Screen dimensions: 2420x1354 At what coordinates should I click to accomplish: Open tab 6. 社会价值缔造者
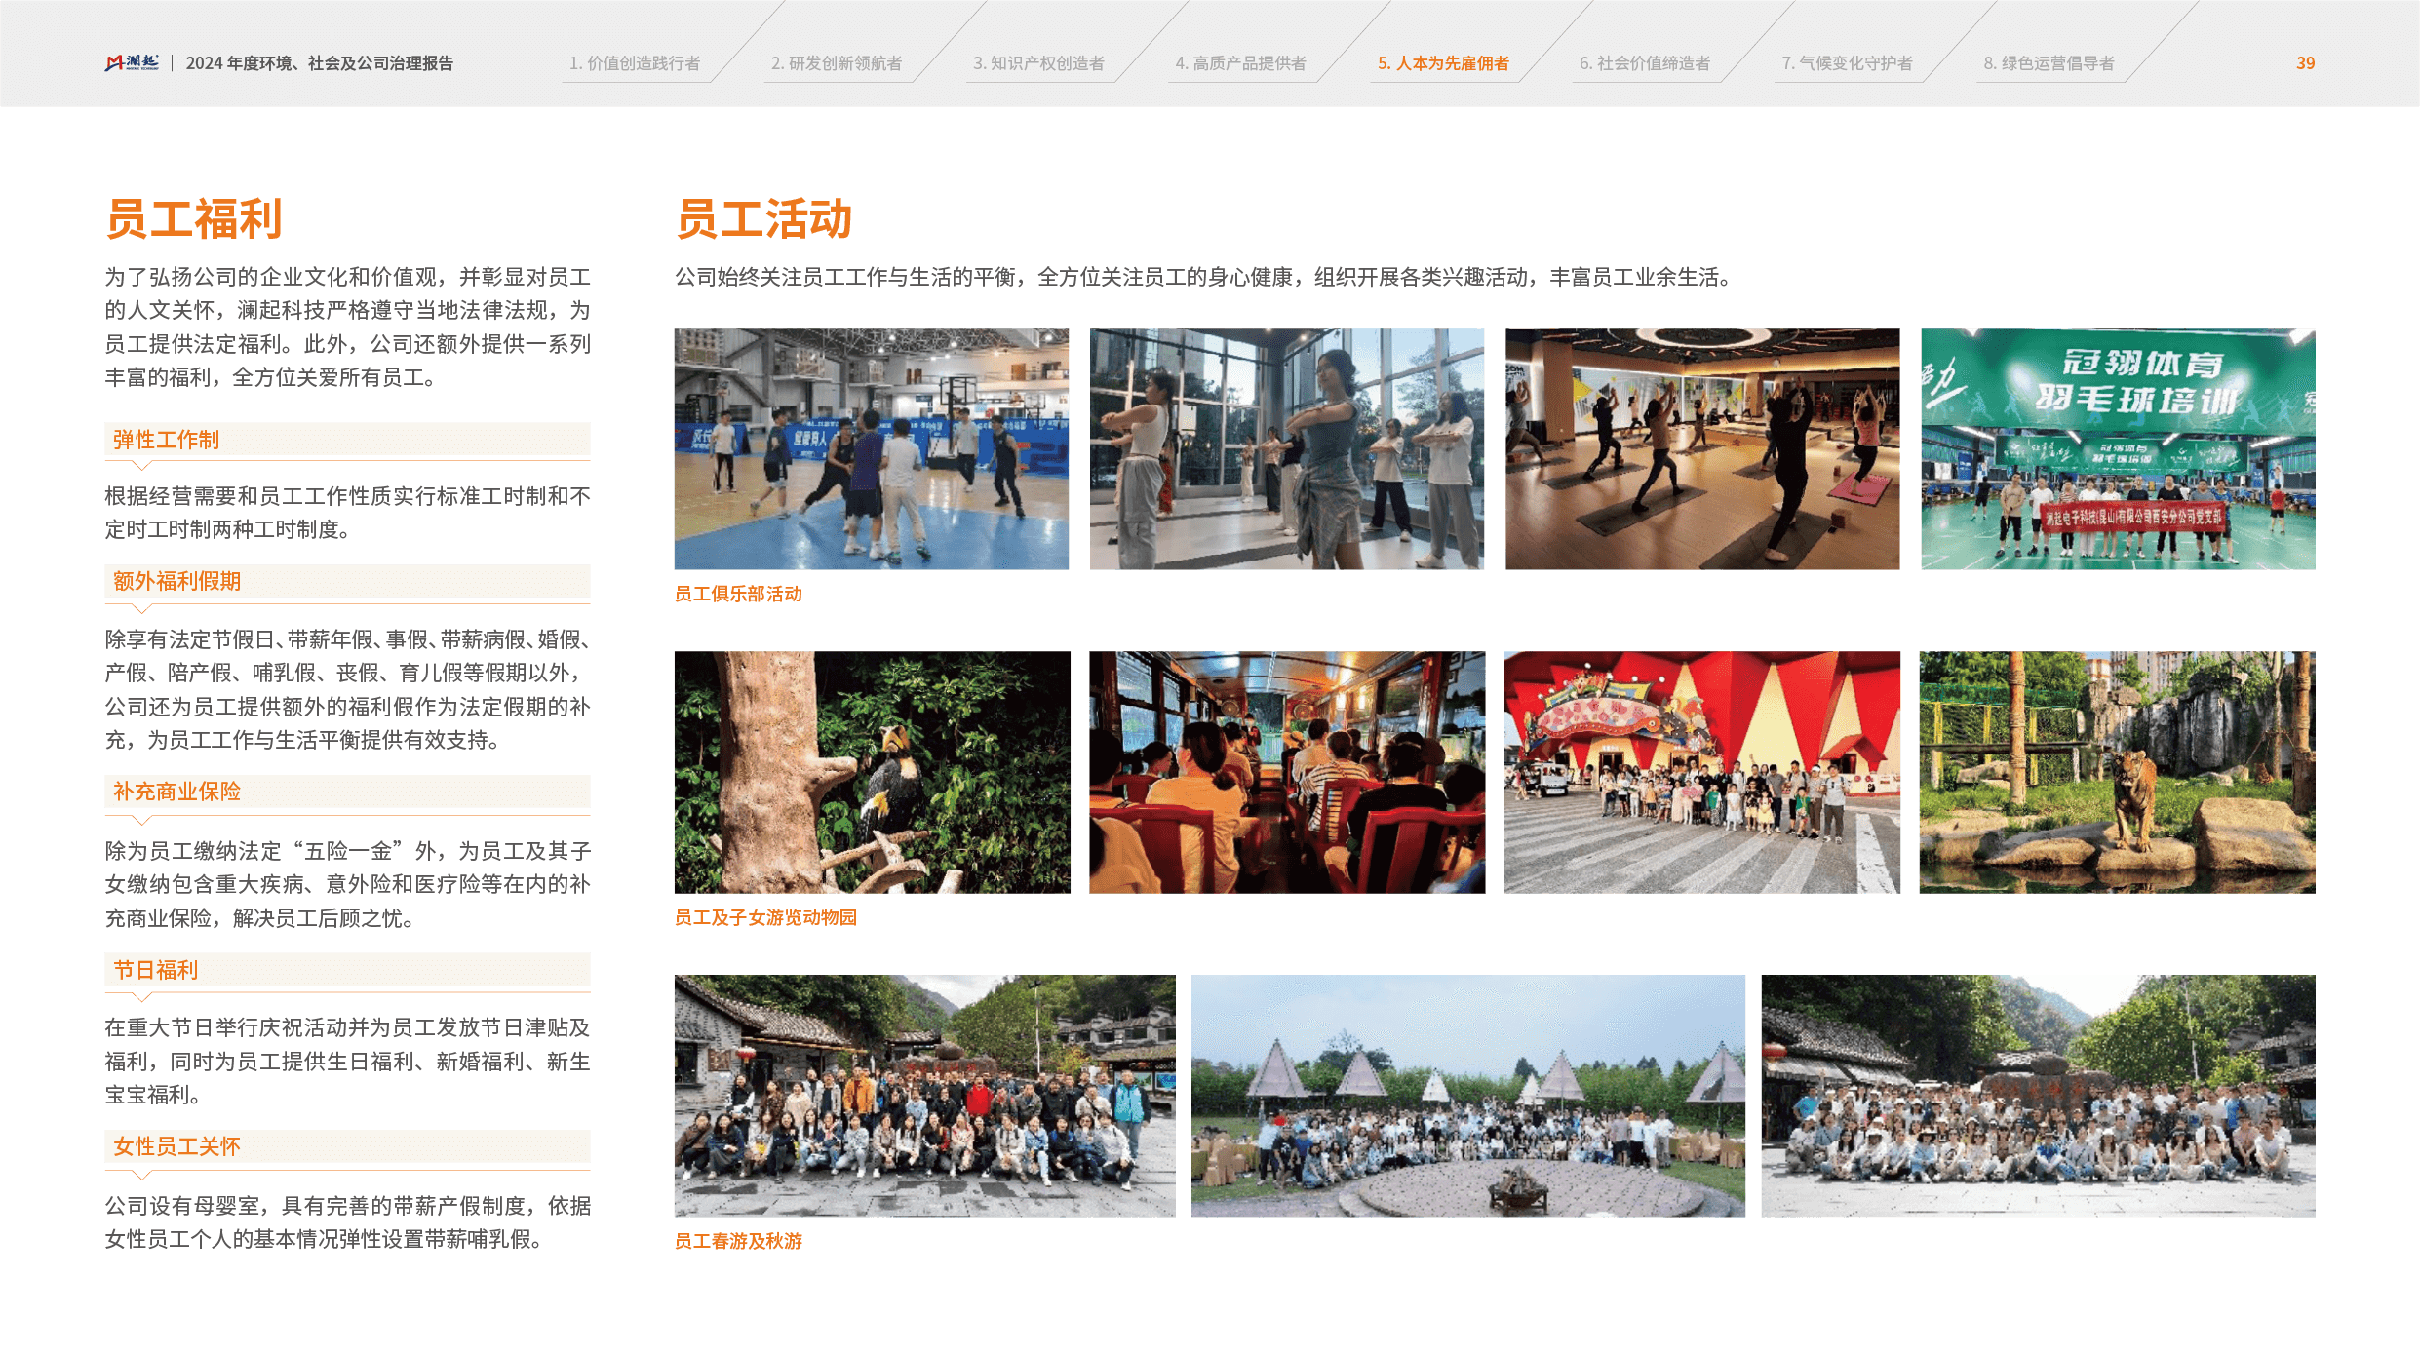tap(1645, 63)
